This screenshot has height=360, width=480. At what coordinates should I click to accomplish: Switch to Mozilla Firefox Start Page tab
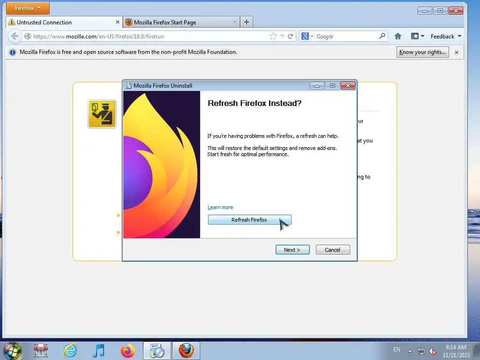click(x=181, y=22)
